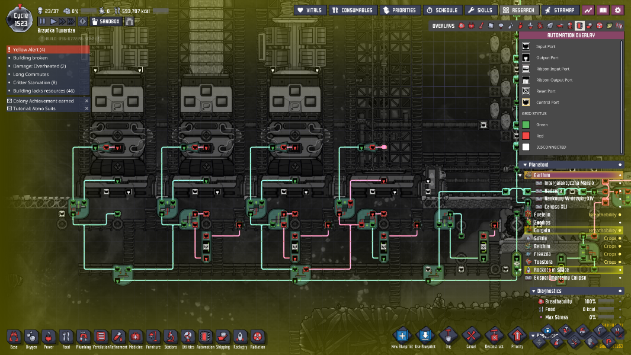Screen dimensions: 631x355
Task: Open the Temperature overlay thermometer icon
Action: pyautogui.click(x=481, y=25)
